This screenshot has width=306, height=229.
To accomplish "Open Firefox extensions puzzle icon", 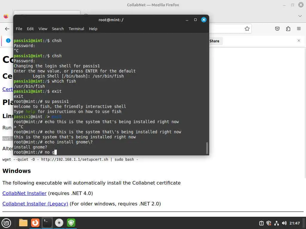I will pyautogui.click(x=288, y=29).
